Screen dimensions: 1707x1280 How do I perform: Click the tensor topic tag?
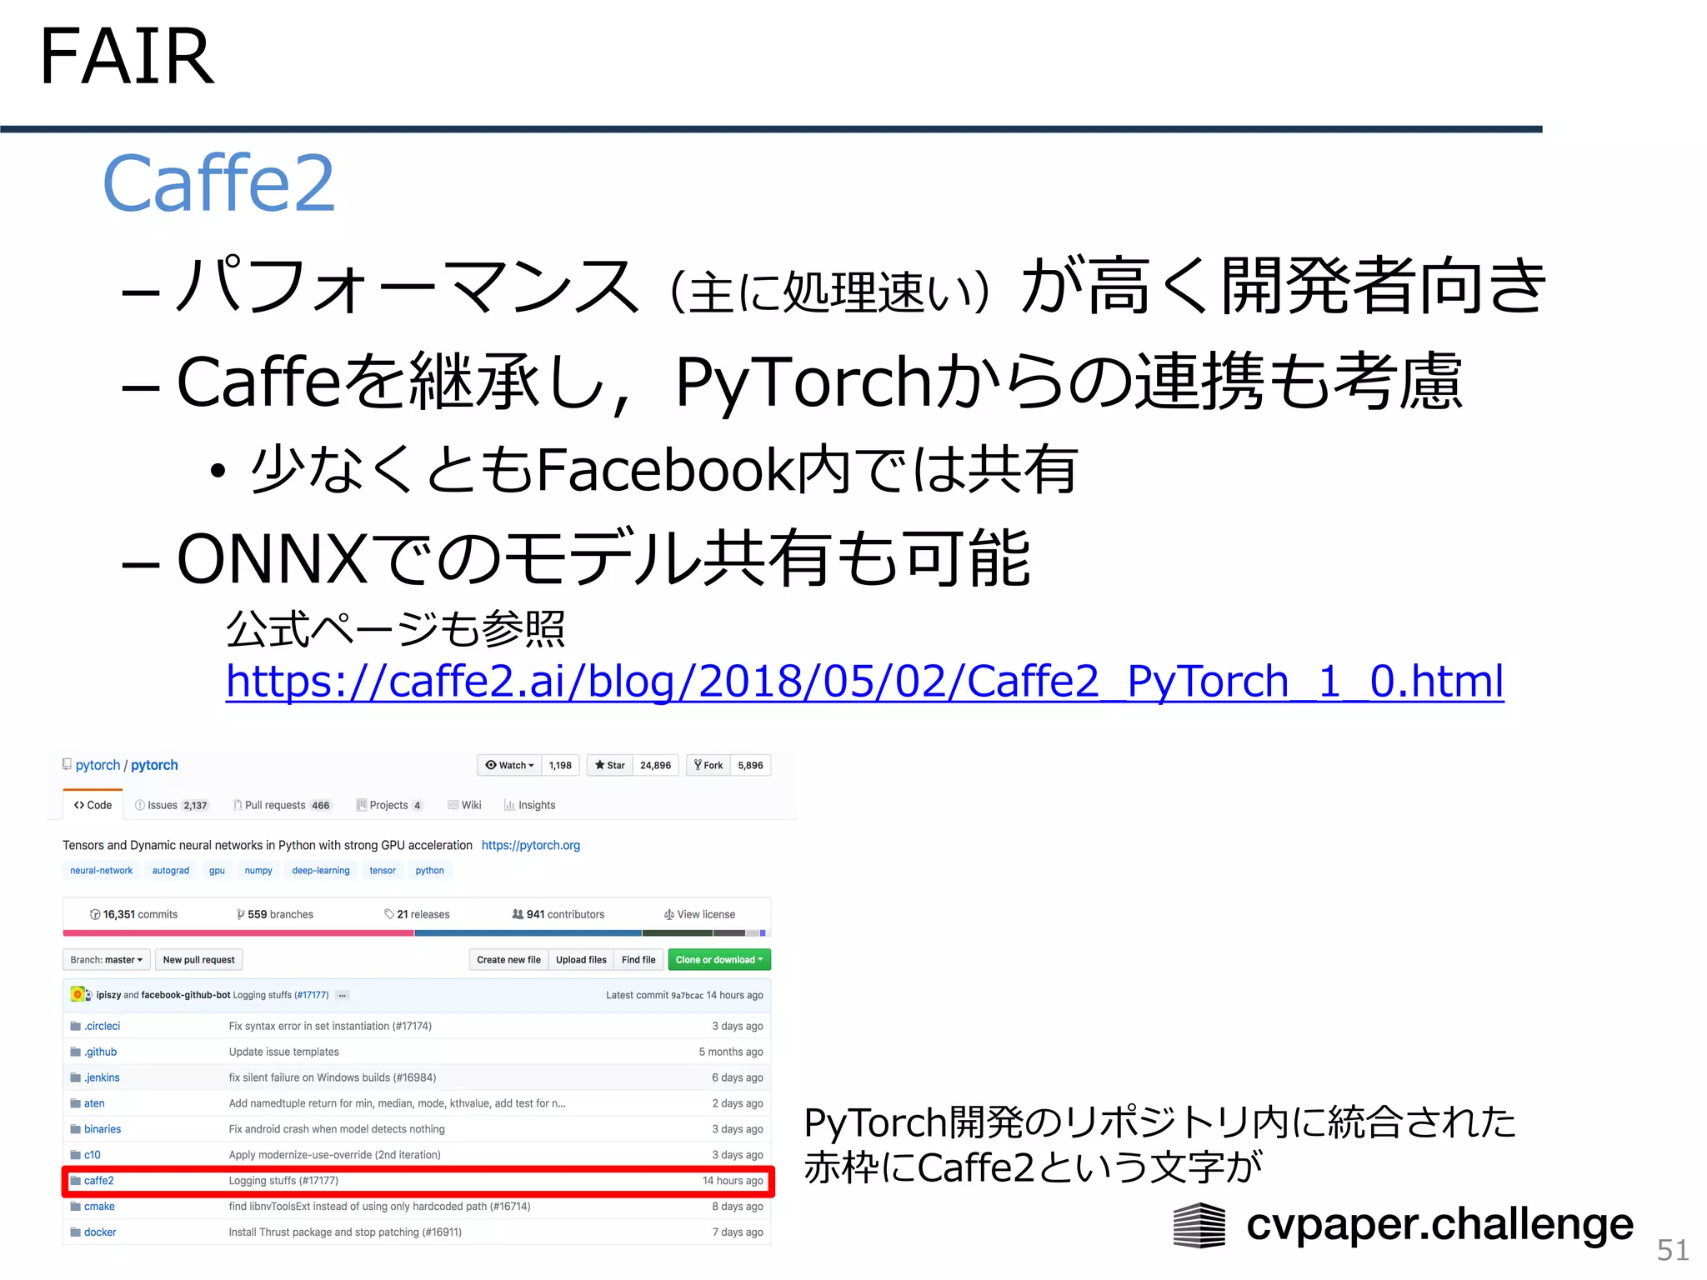(383, 870)
